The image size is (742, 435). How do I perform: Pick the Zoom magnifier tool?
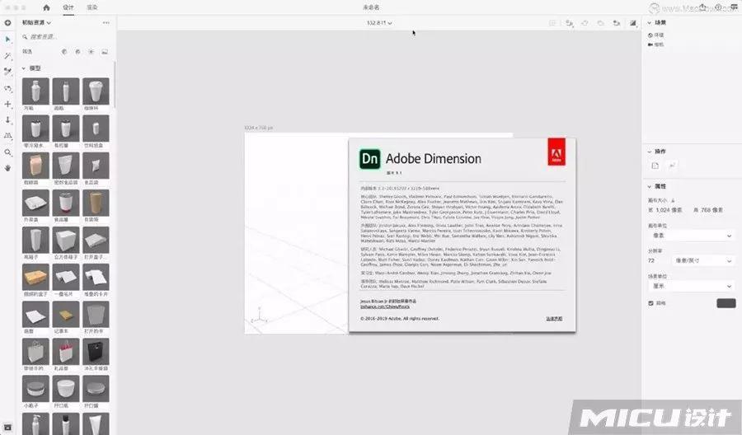point(7,152)
